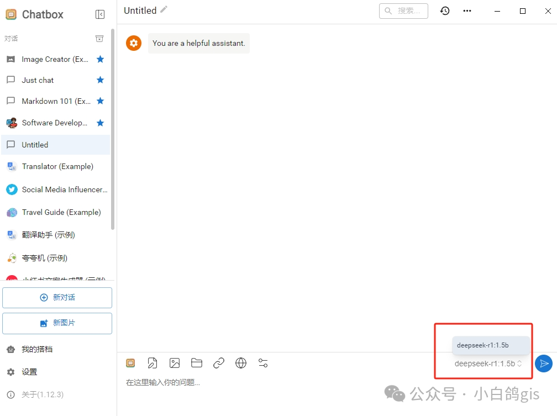Image resolution: width=557 pixels, height=416 pixels.
Task: Edit the title with the pencil icon
Action: click(x=164, y=9)
